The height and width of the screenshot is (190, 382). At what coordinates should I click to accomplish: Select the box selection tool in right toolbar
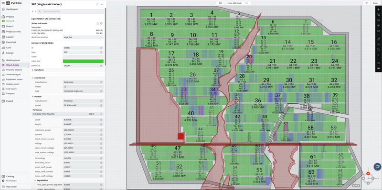pos(378,20)
